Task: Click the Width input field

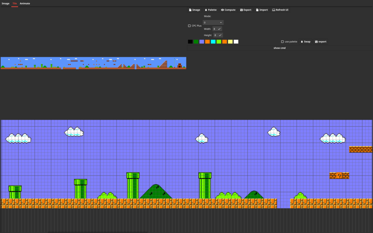Action: click(215, 29)
